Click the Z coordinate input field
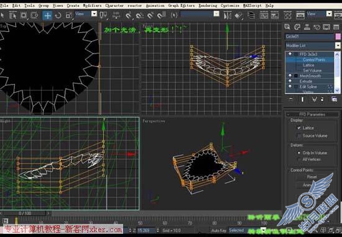 pos(146,230)
